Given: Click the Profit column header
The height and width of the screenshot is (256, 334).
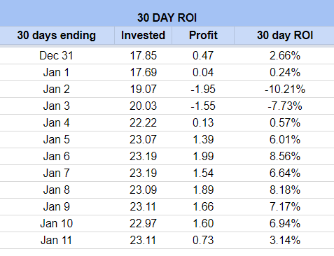Looking at the screenshot, I should 203,35.
